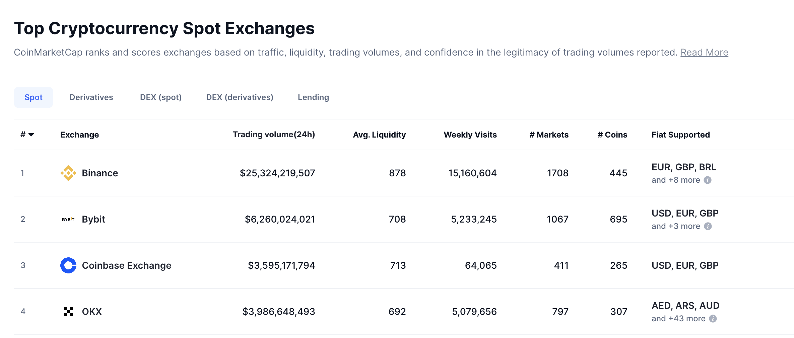The height and width of the screenshot is (338, 794).
Task: Click weekly visits 15,160,604
Action: (x=472, y=173)
